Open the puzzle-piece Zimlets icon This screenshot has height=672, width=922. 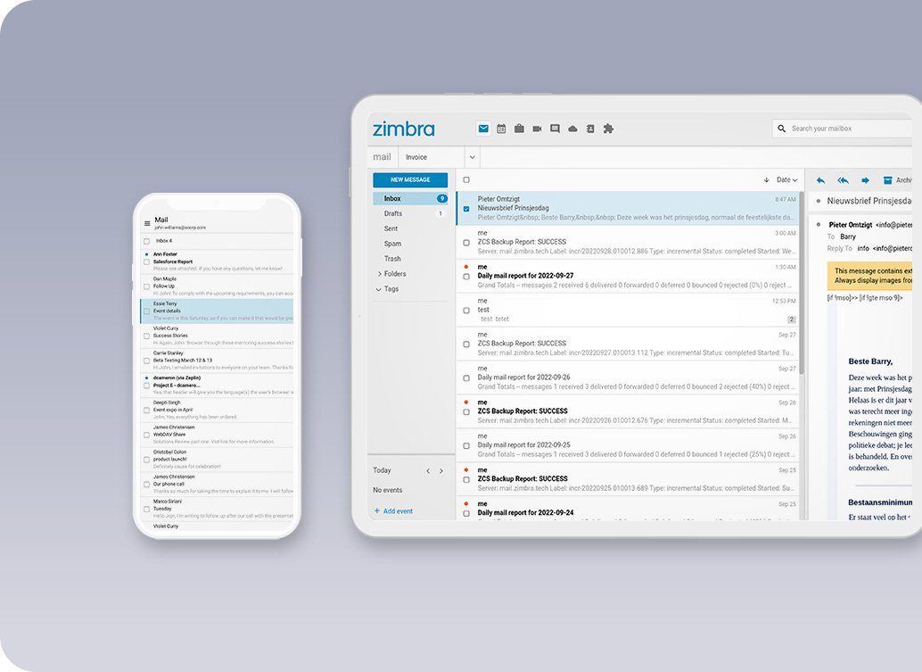[609, 129]
